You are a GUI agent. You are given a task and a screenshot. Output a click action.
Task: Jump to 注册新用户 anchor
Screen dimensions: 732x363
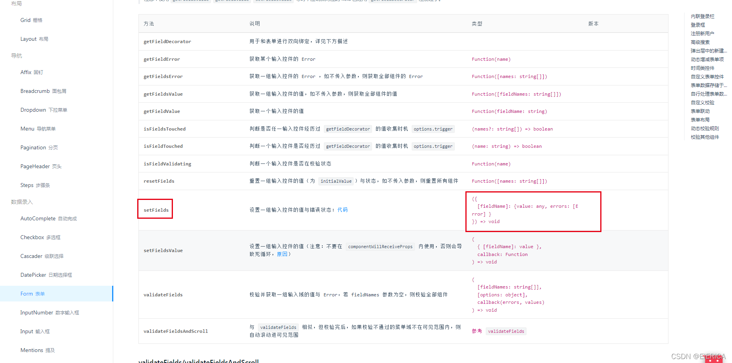[703, 33]
